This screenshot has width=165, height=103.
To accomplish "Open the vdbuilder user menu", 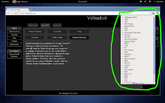I will coord(159,2).
